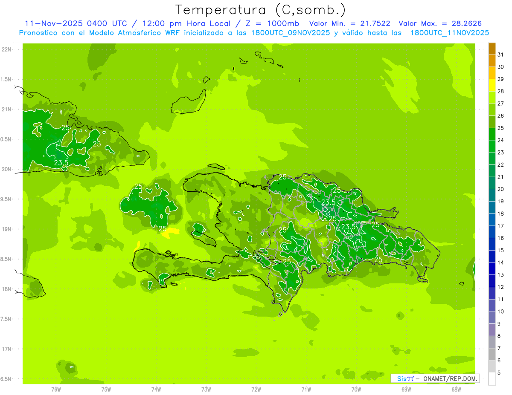Image resolution: width=512 pixels, height=395 pixels.
Task: Click the 72W longitude axis label
Action: [256, 389]
